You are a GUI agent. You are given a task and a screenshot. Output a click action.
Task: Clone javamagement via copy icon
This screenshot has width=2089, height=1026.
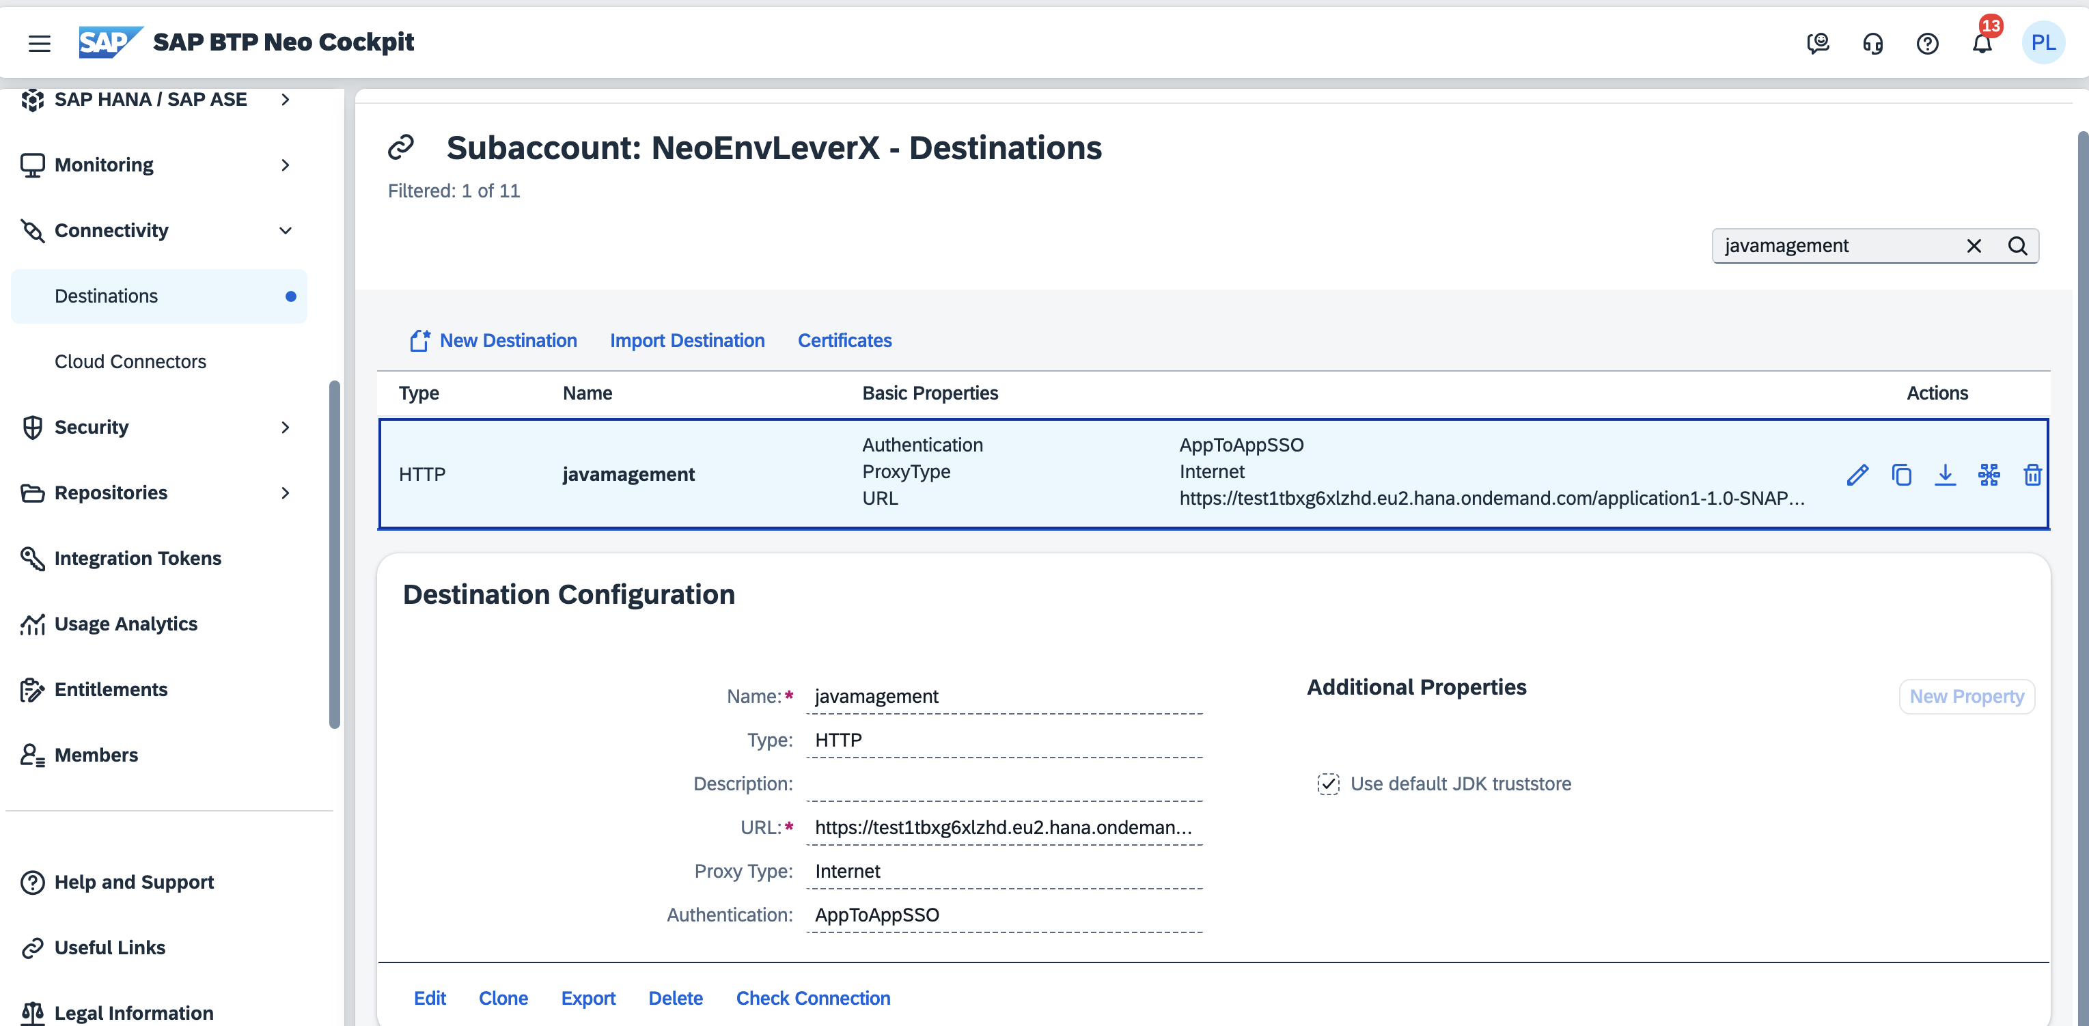point(1902,475)
